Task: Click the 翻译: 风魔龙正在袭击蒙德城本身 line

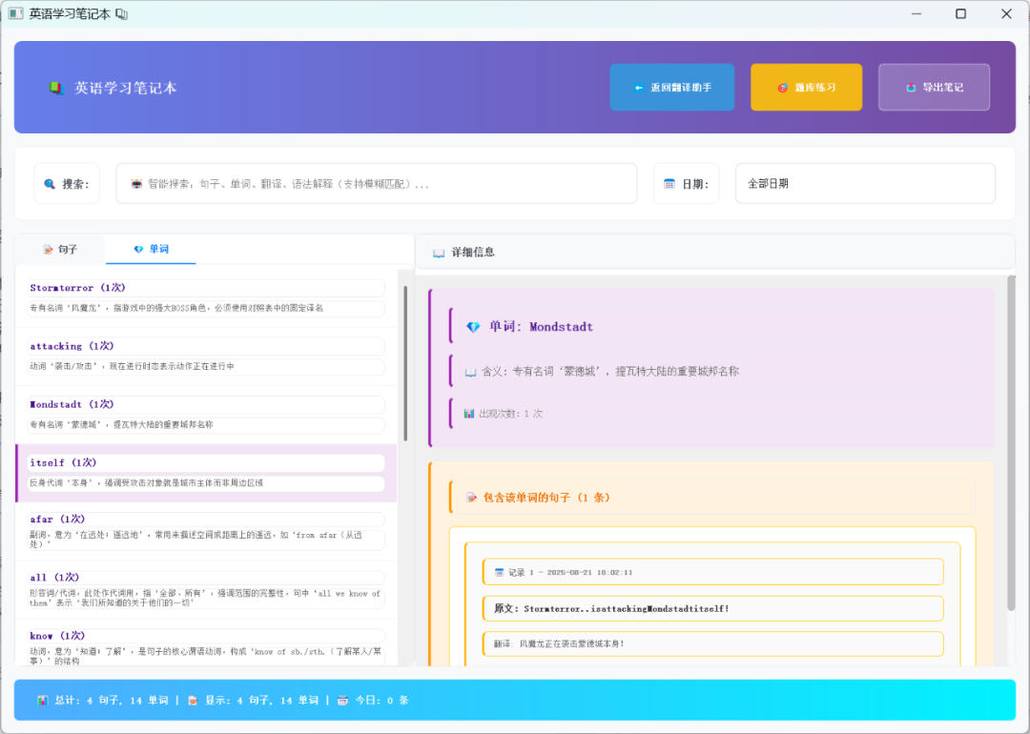Action: (712, 644)
